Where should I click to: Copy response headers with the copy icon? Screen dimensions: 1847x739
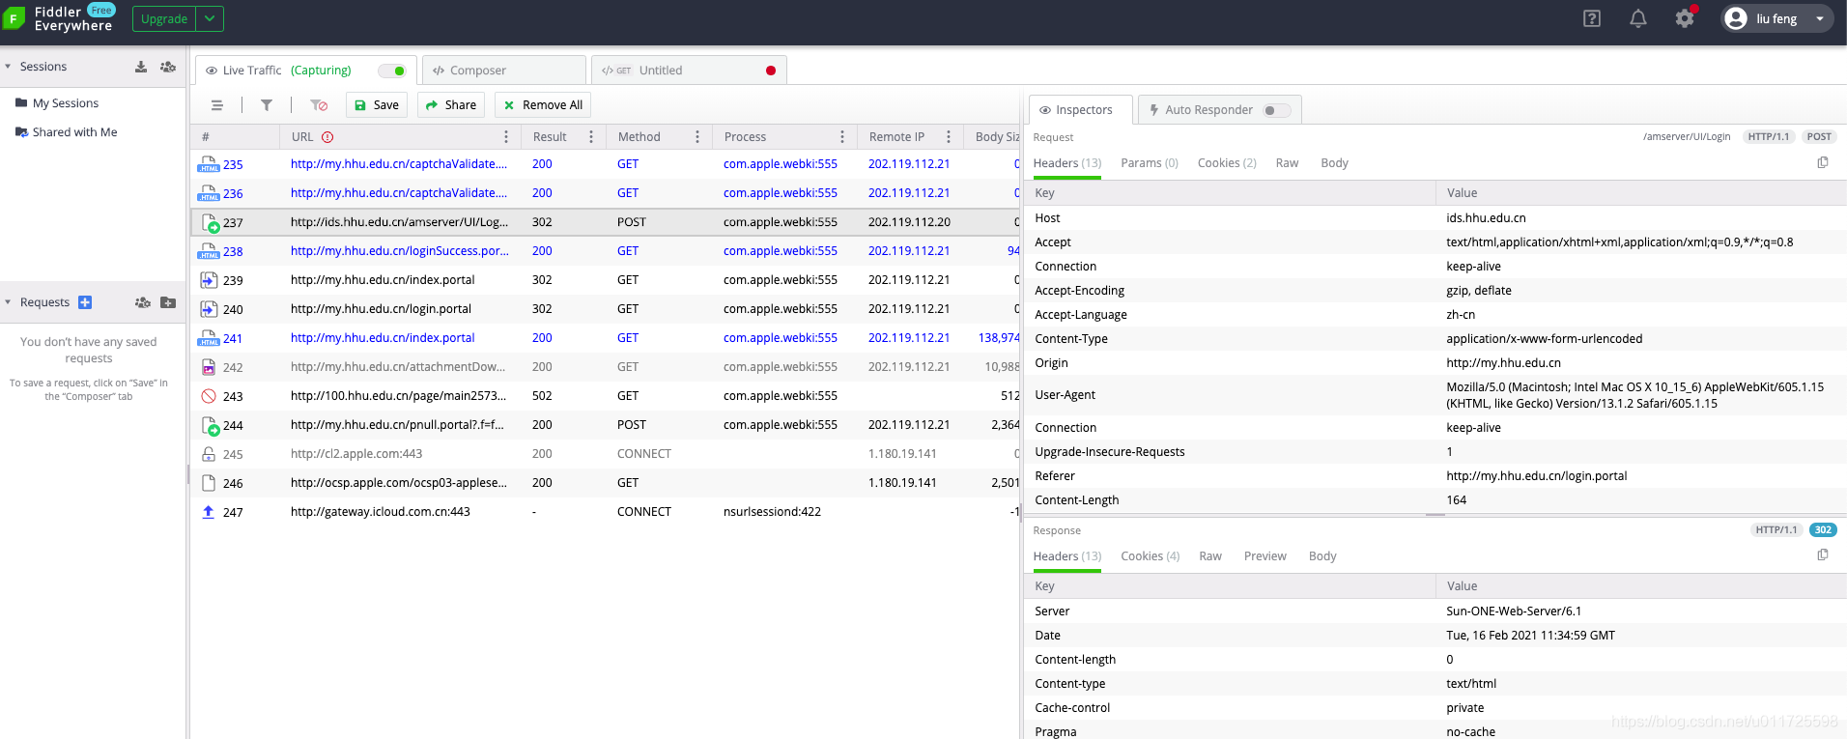[x=1823, y=555]
